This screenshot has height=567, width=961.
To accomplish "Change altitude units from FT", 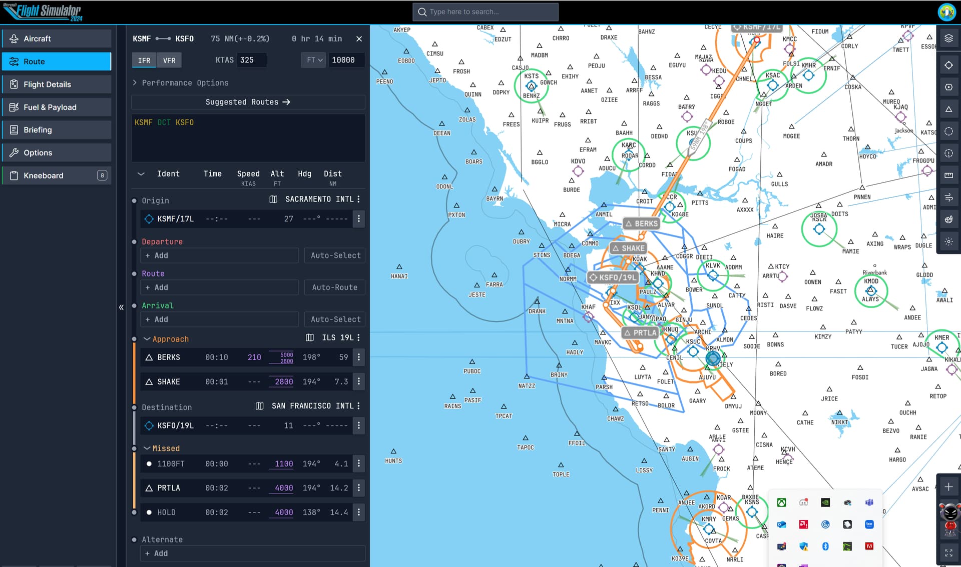I will tap(313, 60).
